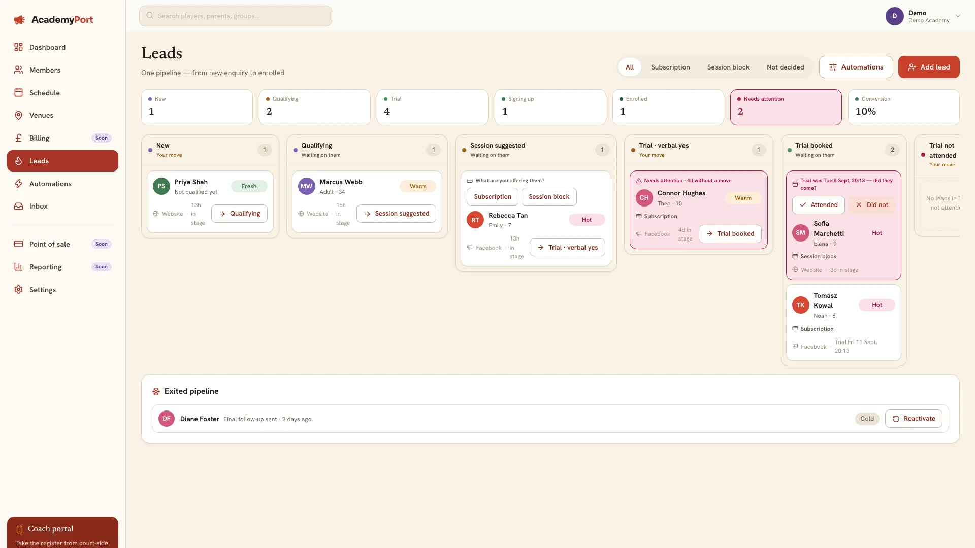The image size is (975, 548).
Task: Click the needs attention warning icon
Action: (639, 181)
